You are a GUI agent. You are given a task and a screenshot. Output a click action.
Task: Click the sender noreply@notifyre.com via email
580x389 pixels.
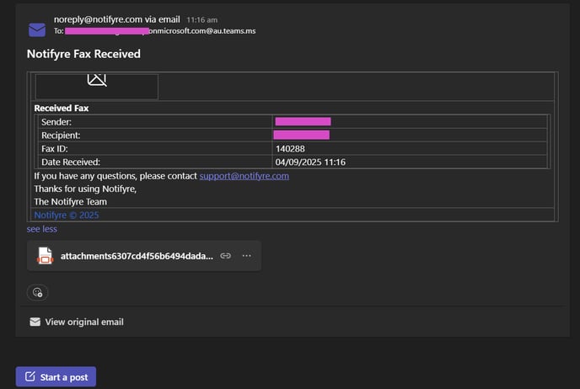point(117,19)
